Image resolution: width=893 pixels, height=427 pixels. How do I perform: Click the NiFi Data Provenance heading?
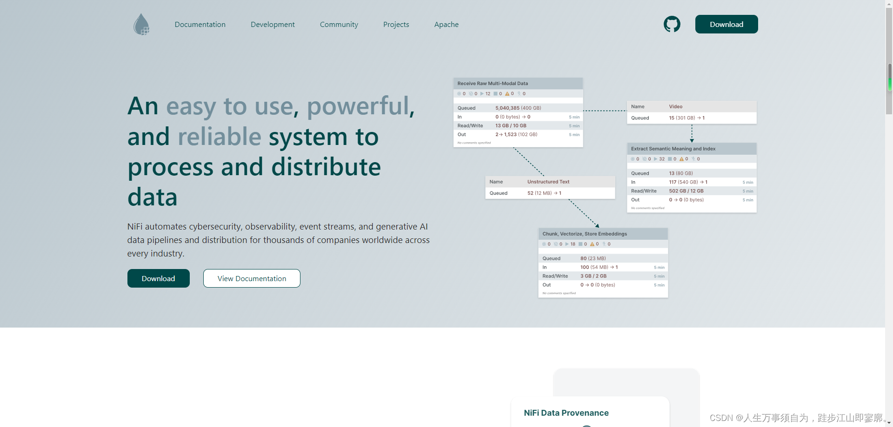(566, 413)
